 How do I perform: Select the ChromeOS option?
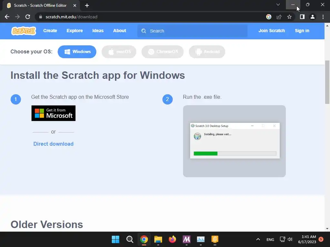click(162, 52)
